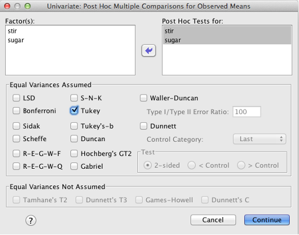Click the Cancel button
Viewport: 299px width, 235px height.
pos(213,220)
